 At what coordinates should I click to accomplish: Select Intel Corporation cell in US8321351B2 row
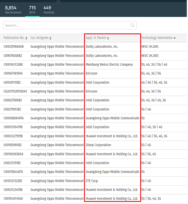click(x=97, y=163)
